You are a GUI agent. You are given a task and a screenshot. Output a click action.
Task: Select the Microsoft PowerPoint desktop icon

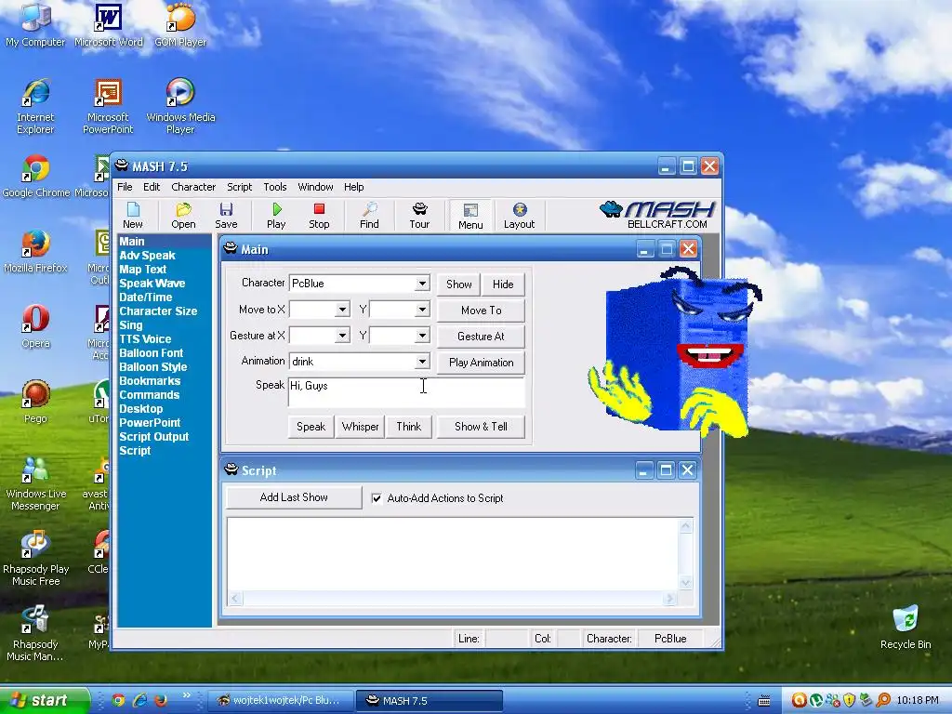coord(108,106)
